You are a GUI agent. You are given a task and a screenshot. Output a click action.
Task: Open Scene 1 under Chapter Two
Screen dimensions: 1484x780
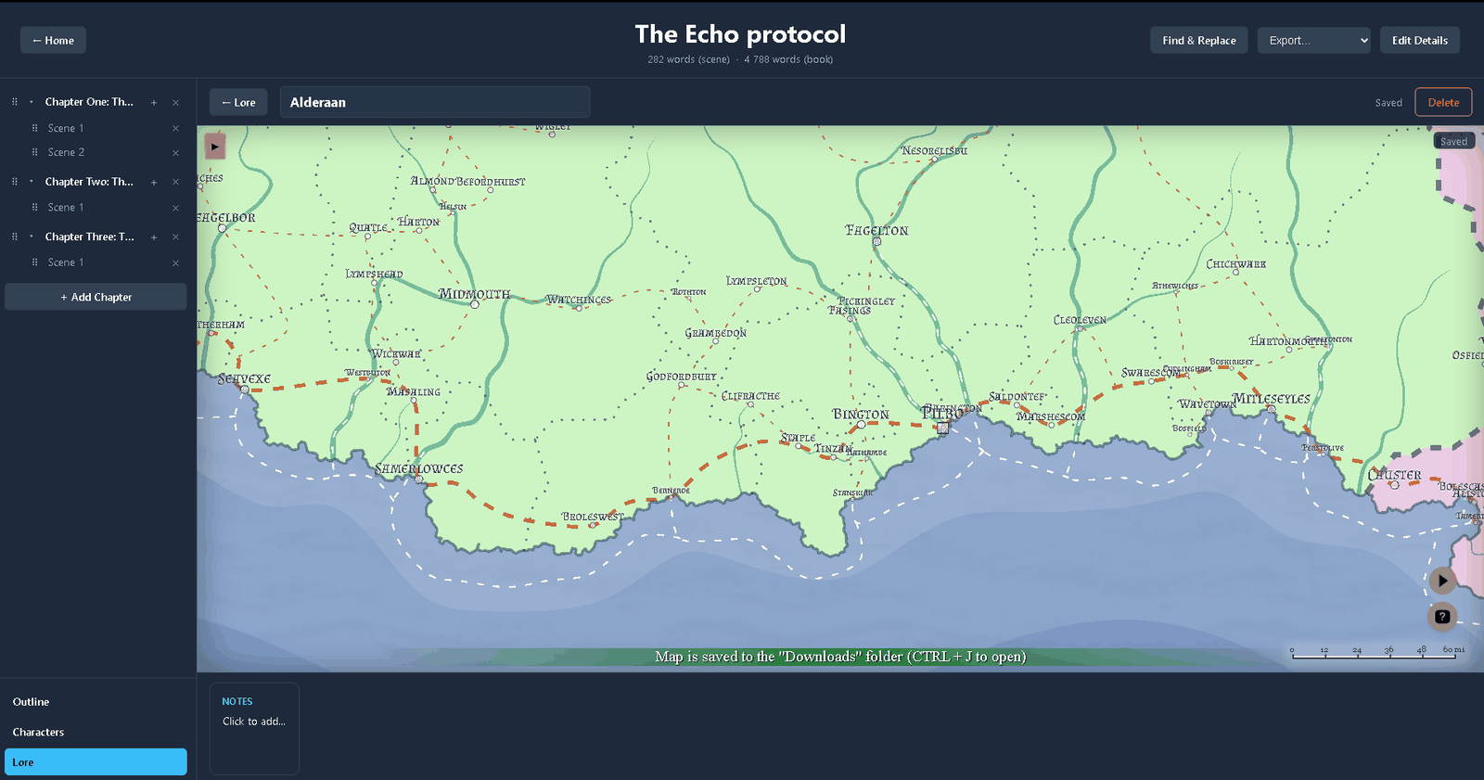click(66, 208)
